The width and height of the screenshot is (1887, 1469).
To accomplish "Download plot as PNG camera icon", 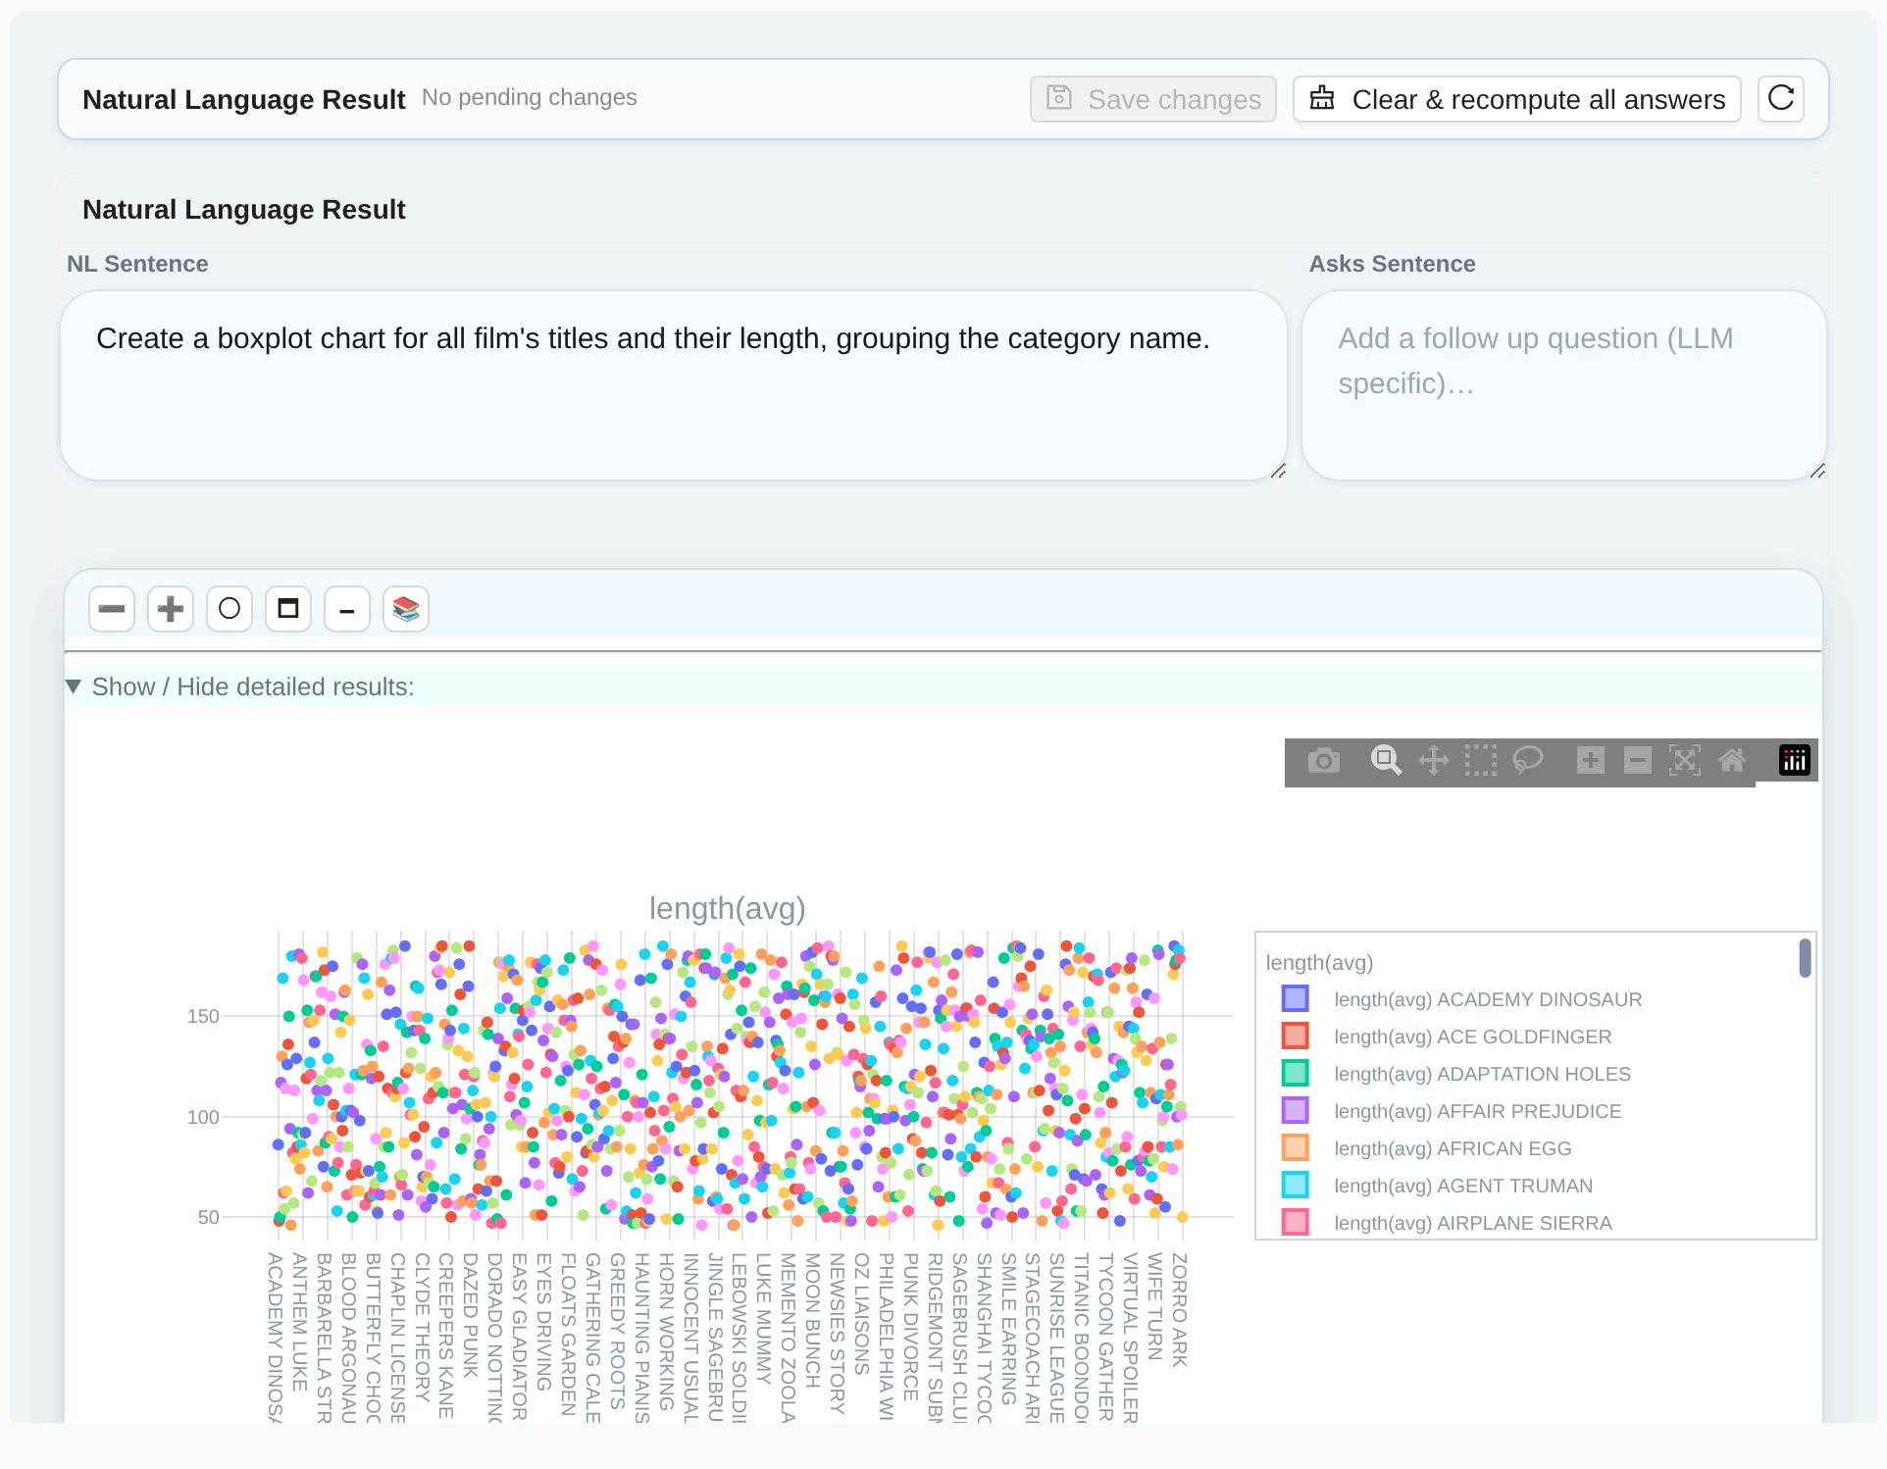I will click(1323, 760).
